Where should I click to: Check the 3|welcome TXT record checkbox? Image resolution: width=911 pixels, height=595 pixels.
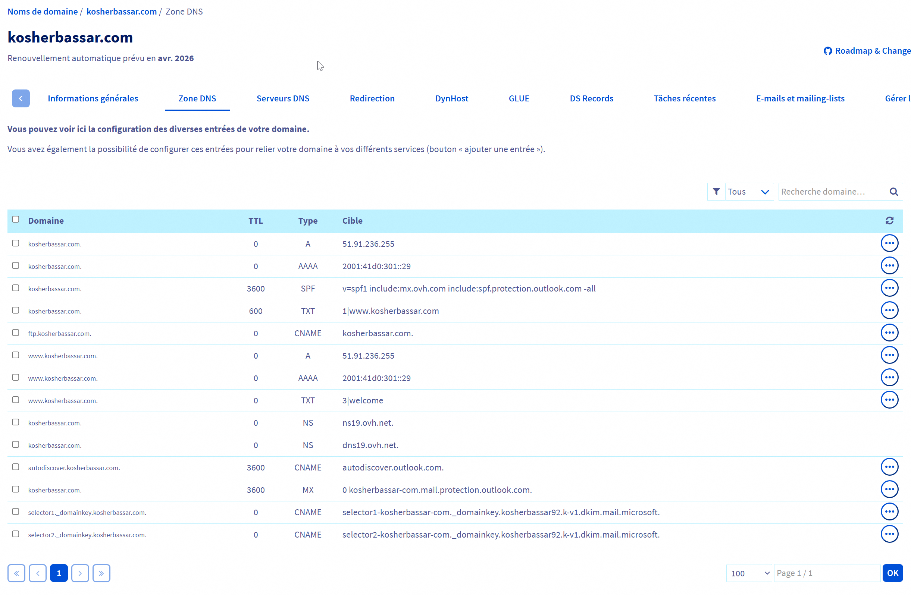pos(16,400)
